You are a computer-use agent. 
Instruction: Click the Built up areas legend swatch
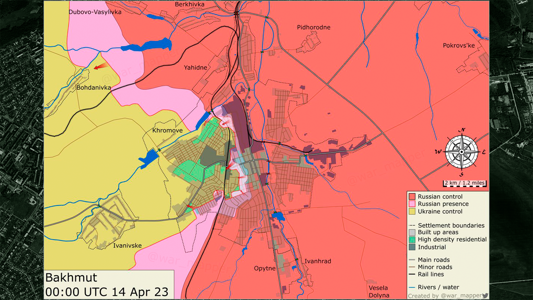coord(412,232)
